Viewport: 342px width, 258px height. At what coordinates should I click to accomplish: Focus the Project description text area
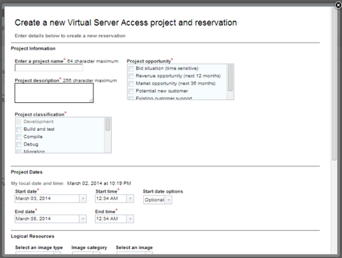54,93
